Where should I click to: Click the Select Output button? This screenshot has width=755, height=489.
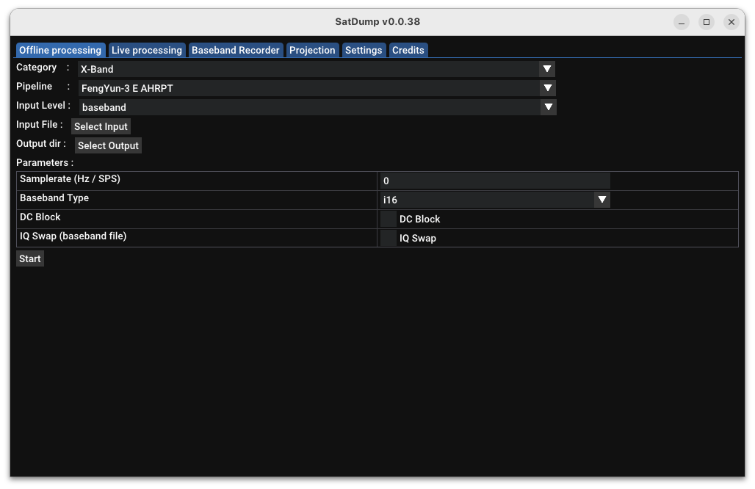click(108, 145)
